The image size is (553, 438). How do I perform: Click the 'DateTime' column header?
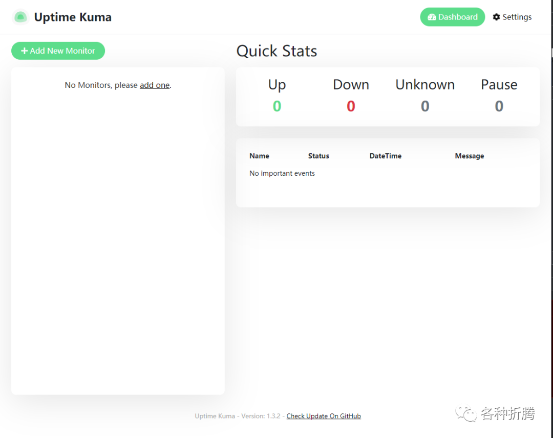(386, 156)
